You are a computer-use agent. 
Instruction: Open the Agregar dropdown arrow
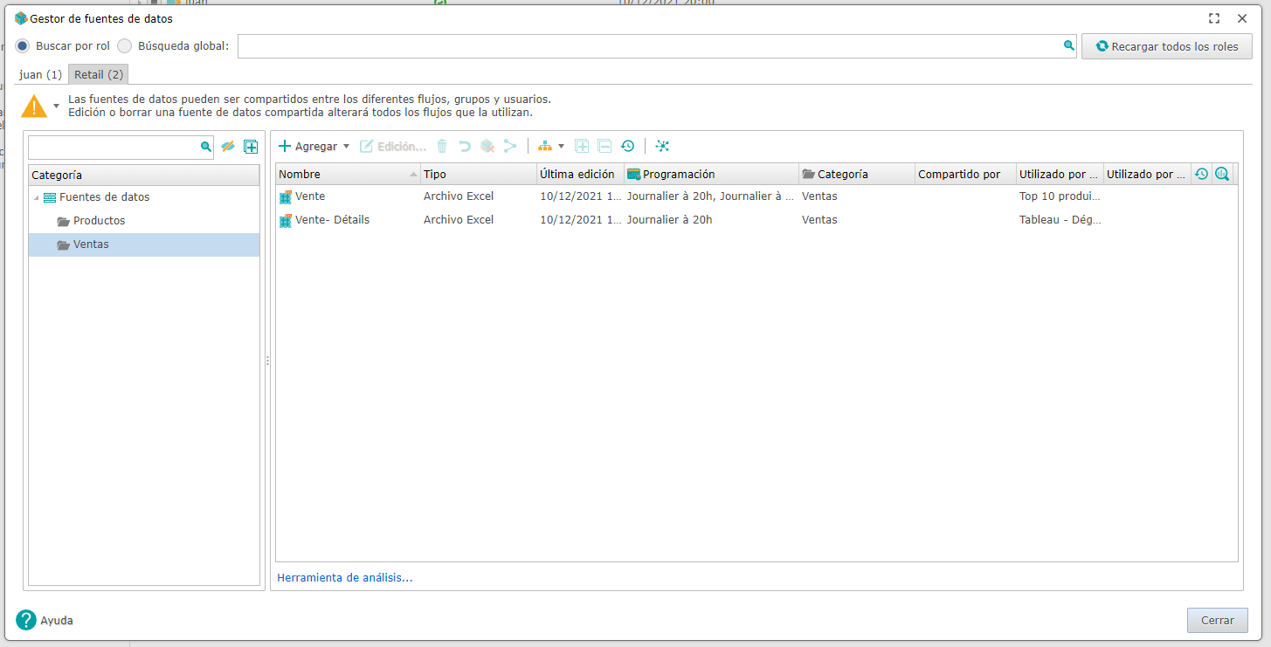[x=346, y=147]
